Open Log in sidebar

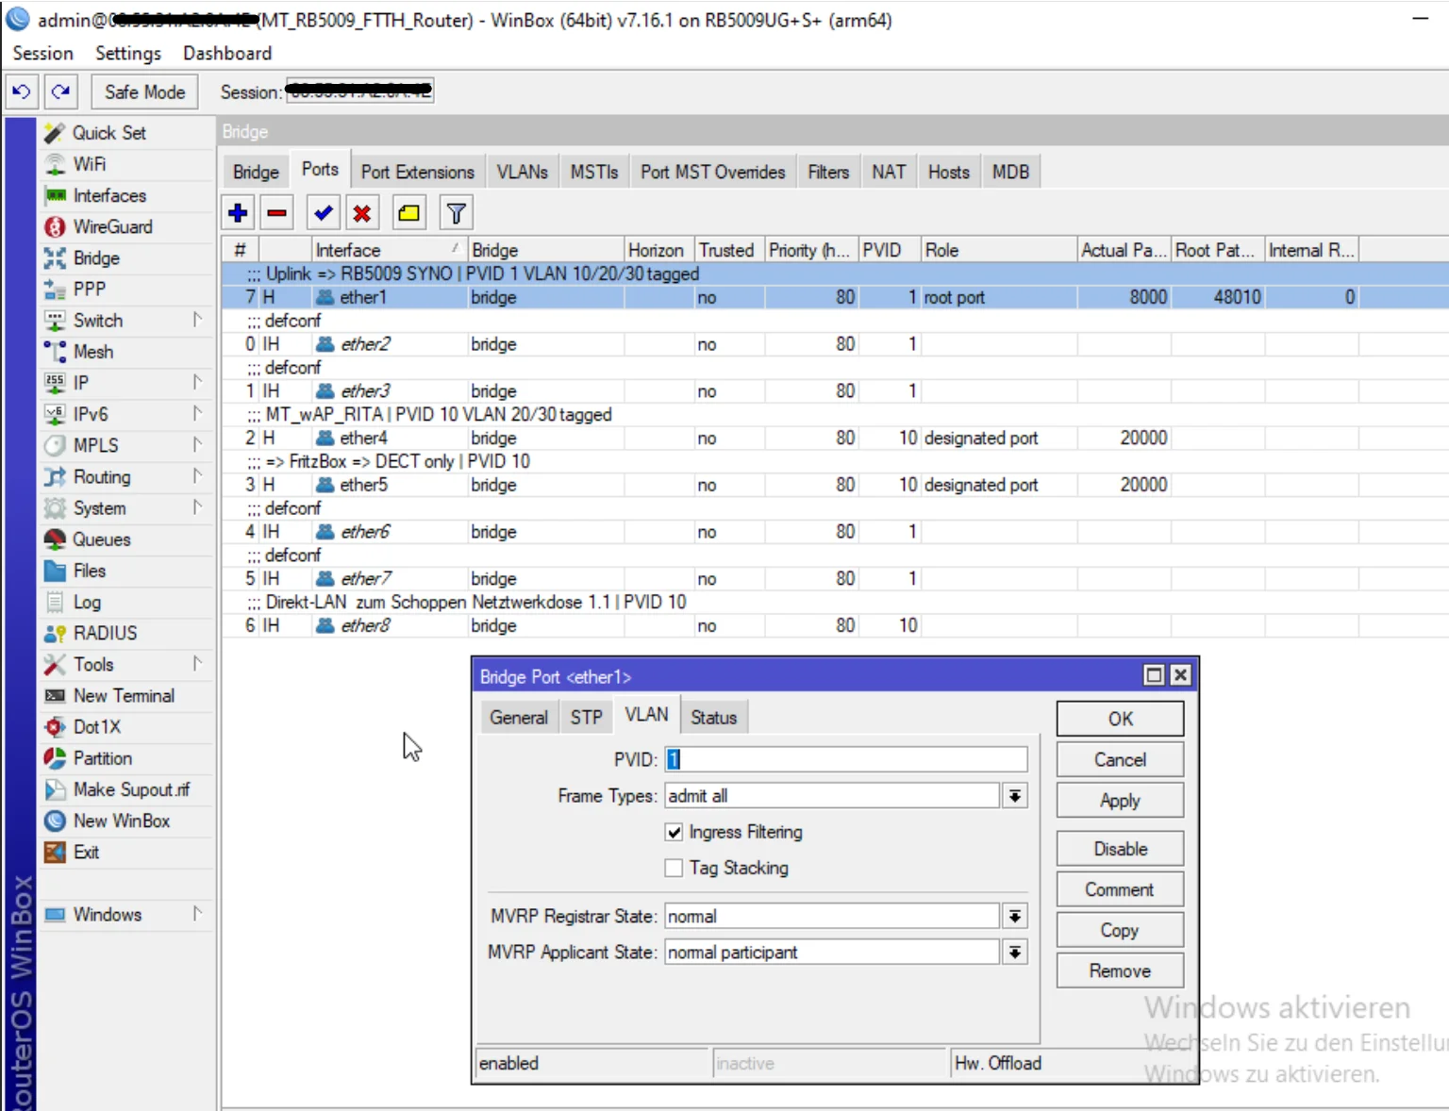click(87, 602)
